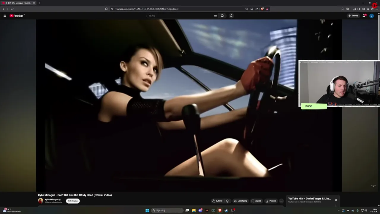Open YouTube notifications bell
This screenshot has height=214, width=380.
pos(364,16)
